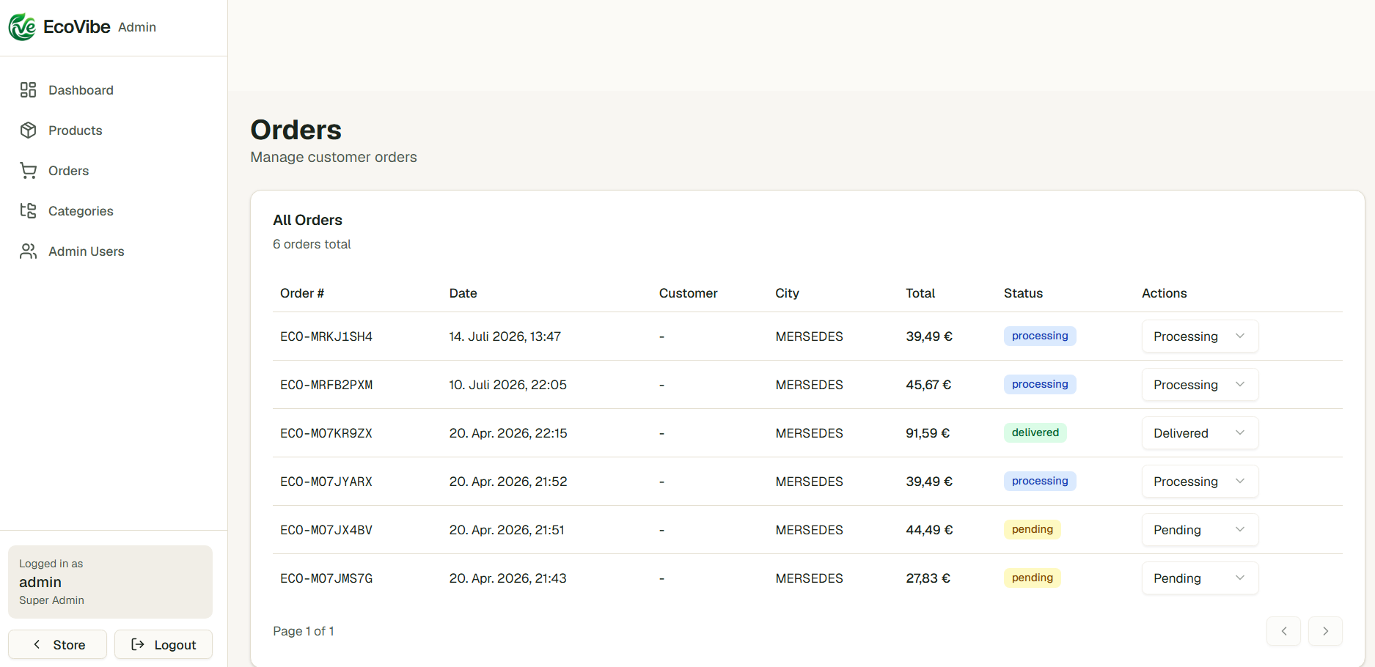Click the All Orders card heading

(x=307, y=220)
